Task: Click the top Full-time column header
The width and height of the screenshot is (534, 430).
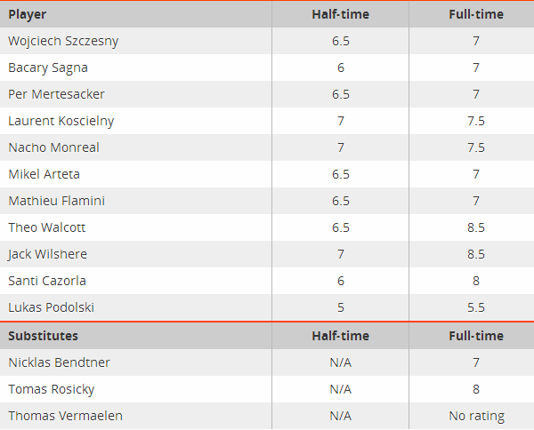Action: point(476,14)
